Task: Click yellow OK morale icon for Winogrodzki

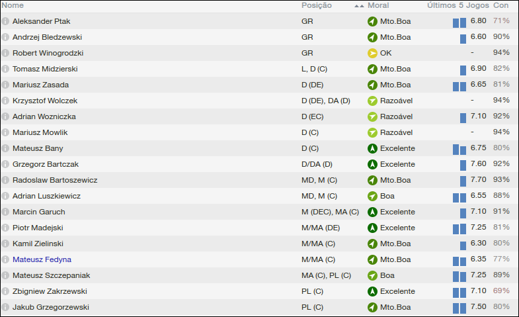Action: click(372, 53)
